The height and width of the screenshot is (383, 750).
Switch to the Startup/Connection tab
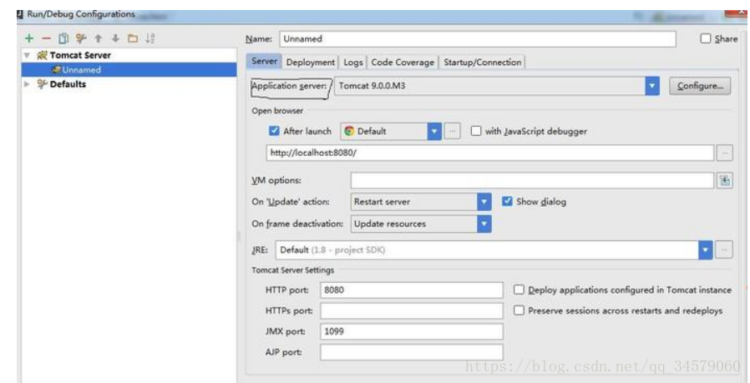[482, 62]
